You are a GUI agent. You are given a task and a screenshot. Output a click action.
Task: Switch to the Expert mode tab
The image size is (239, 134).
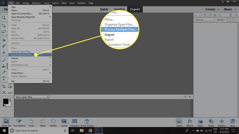(135, 9)
